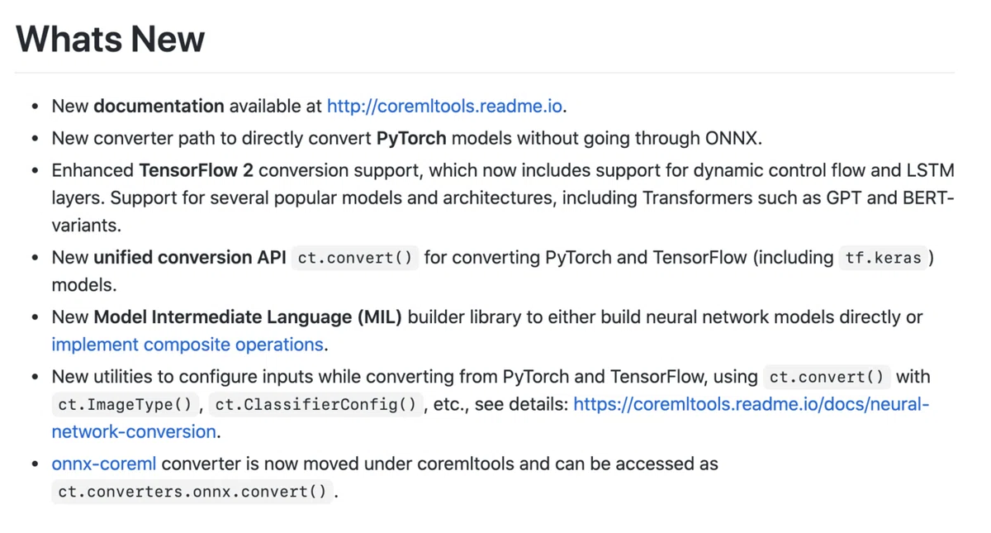The width and height of the screenshot is (991, 533).
Task: Click the bold word 'documentation'
Action: pos(159,107)
